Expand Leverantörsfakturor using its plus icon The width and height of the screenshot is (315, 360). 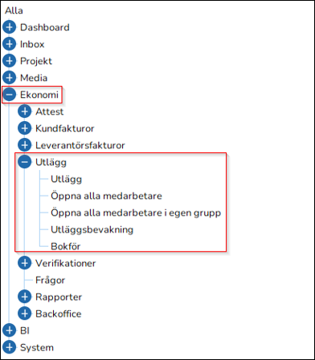25,145
